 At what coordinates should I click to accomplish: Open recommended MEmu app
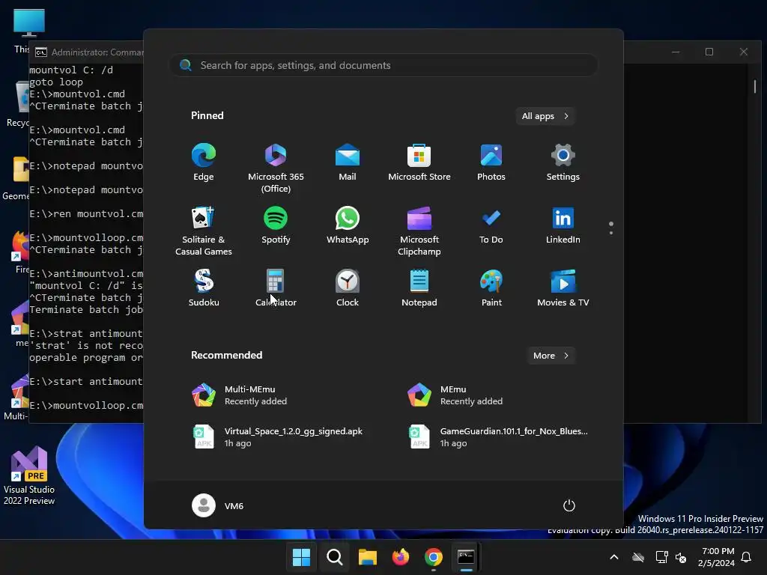click(455, 395)
